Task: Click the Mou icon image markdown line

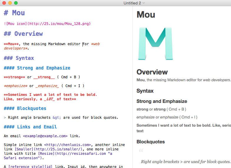Action: [x=47, y=24]
